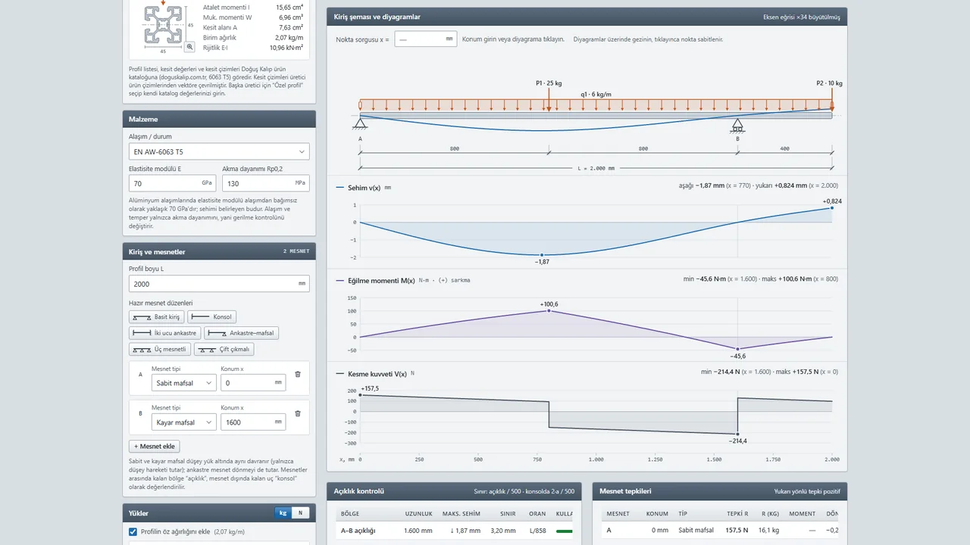The image size is (970, 545).
Task: Select the pinned support A symbol on beam
Action: click(x=360, y=123)
